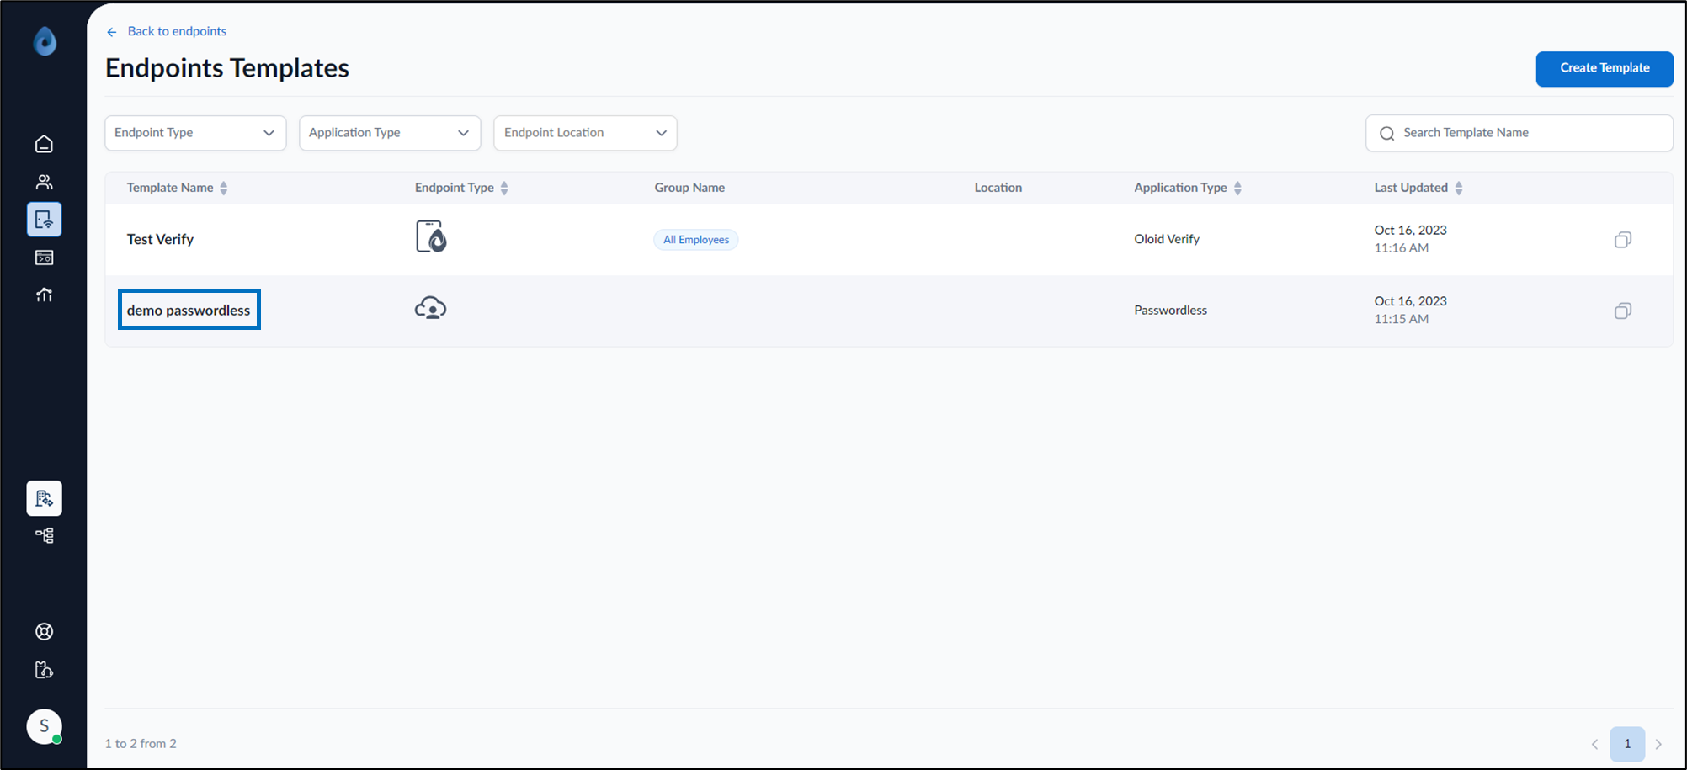Go back via Back to endpoints link

(x=177, y=31)
